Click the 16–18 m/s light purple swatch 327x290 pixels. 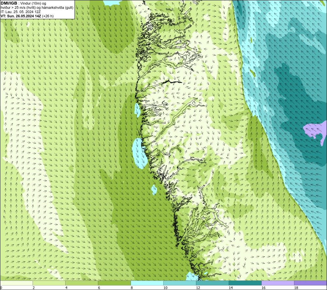pyautogui.click(x=278, y=283)
